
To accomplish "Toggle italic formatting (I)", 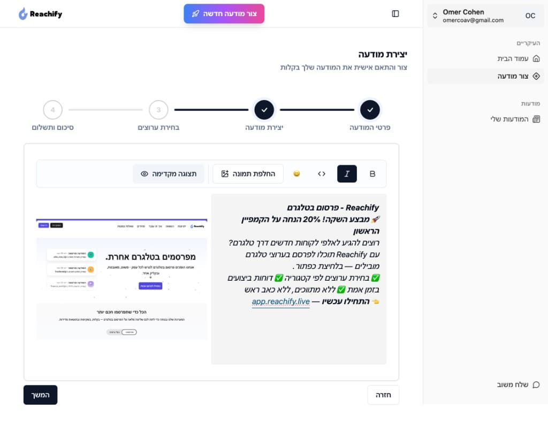I will click(x=347, y=174).
